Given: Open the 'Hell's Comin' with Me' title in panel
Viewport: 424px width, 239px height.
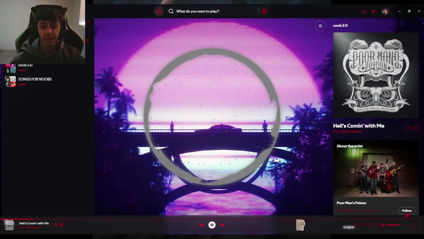Looking at the screenshot, I should coord(359,126).
